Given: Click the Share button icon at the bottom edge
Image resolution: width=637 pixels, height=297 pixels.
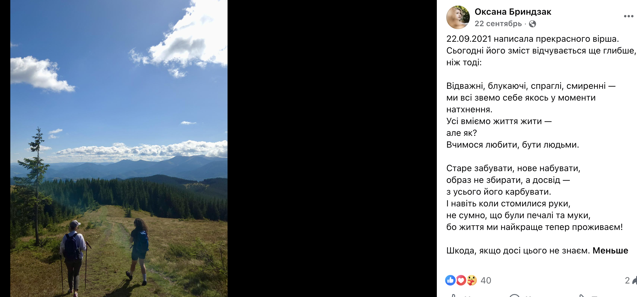Looking at the screenshot, I should [x=581, y=295].
